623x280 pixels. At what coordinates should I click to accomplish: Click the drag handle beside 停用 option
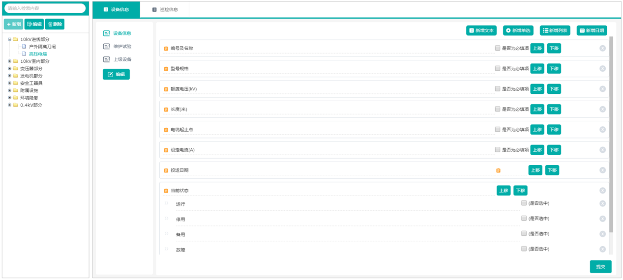(x=166, y=218)
